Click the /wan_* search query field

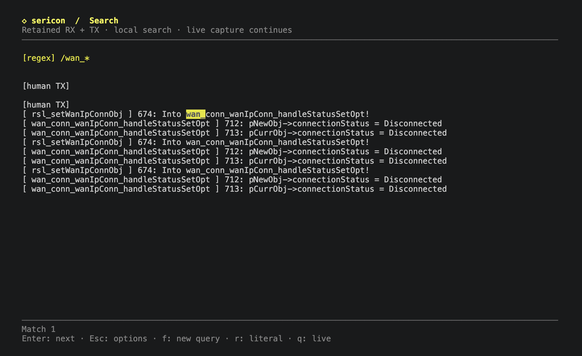[x=75, y=58]
